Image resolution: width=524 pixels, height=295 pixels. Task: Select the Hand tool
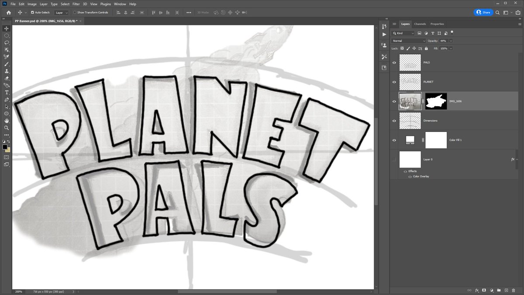[x=7, y=121]
